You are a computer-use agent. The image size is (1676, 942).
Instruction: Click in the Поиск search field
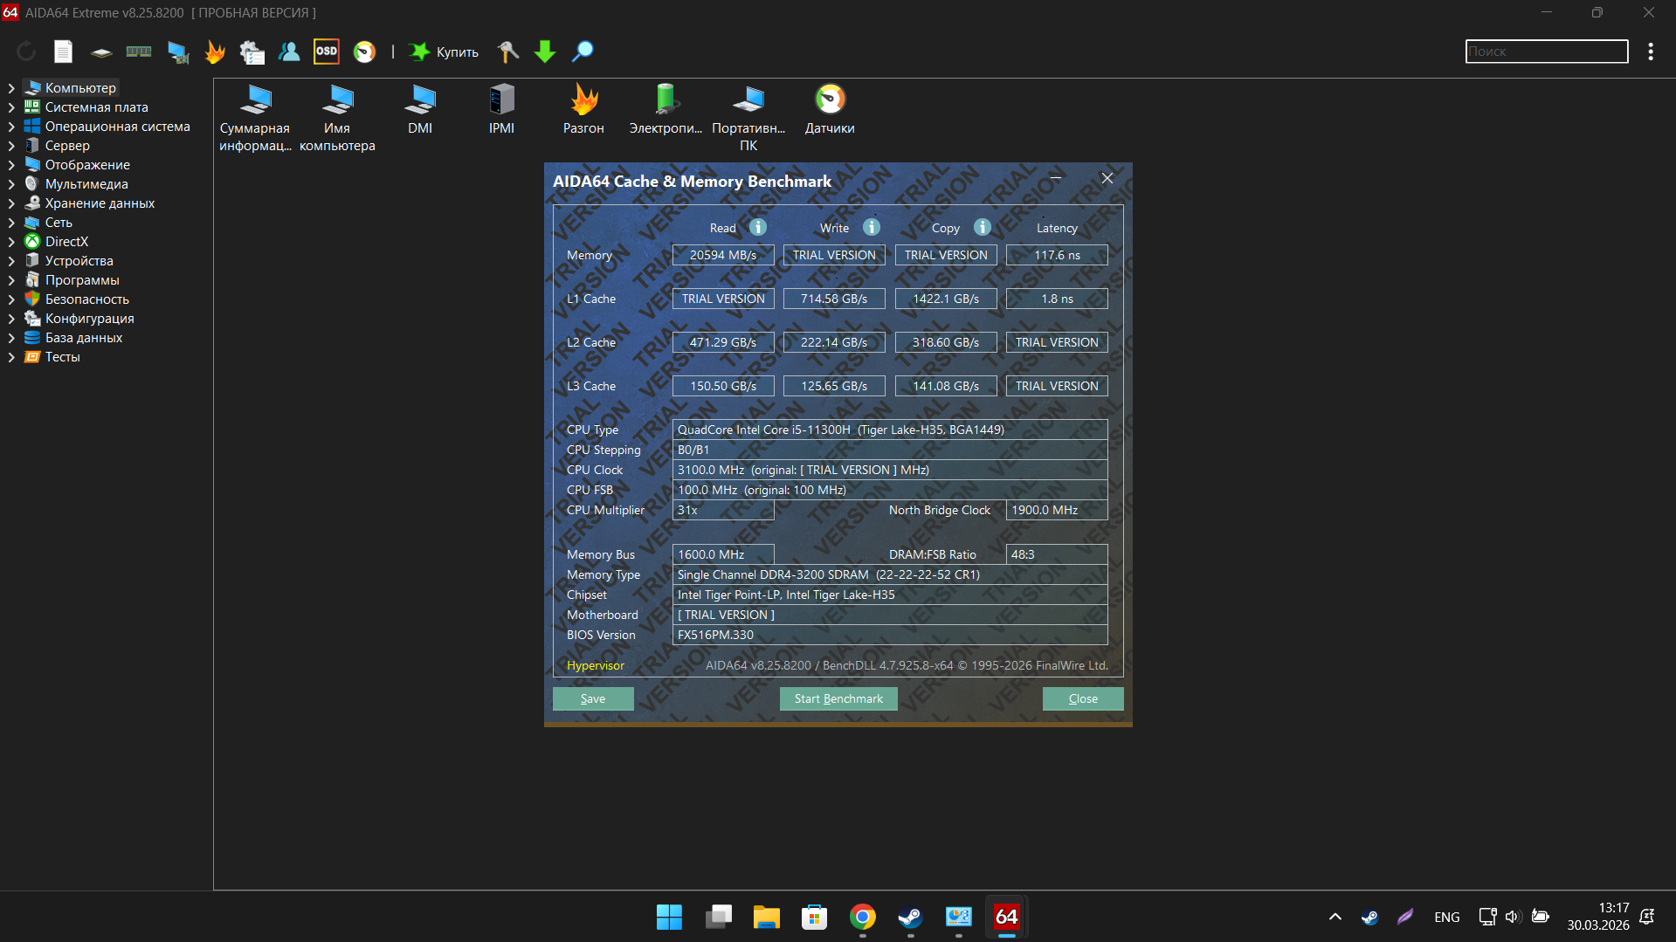point(1546,52)
